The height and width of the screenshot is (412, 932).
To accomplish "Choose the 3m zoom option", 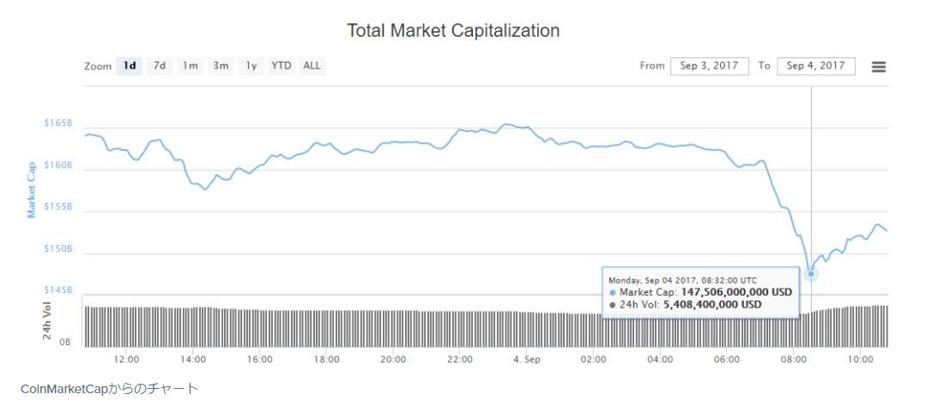I will (221, 66).
